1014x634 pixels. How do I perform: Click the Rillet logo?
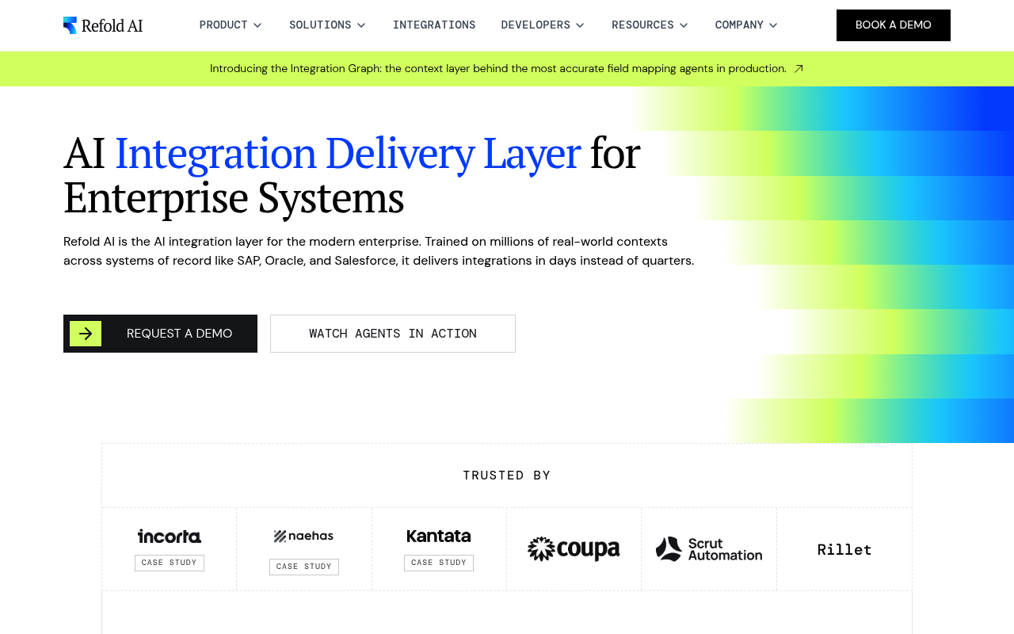point(844,549)
